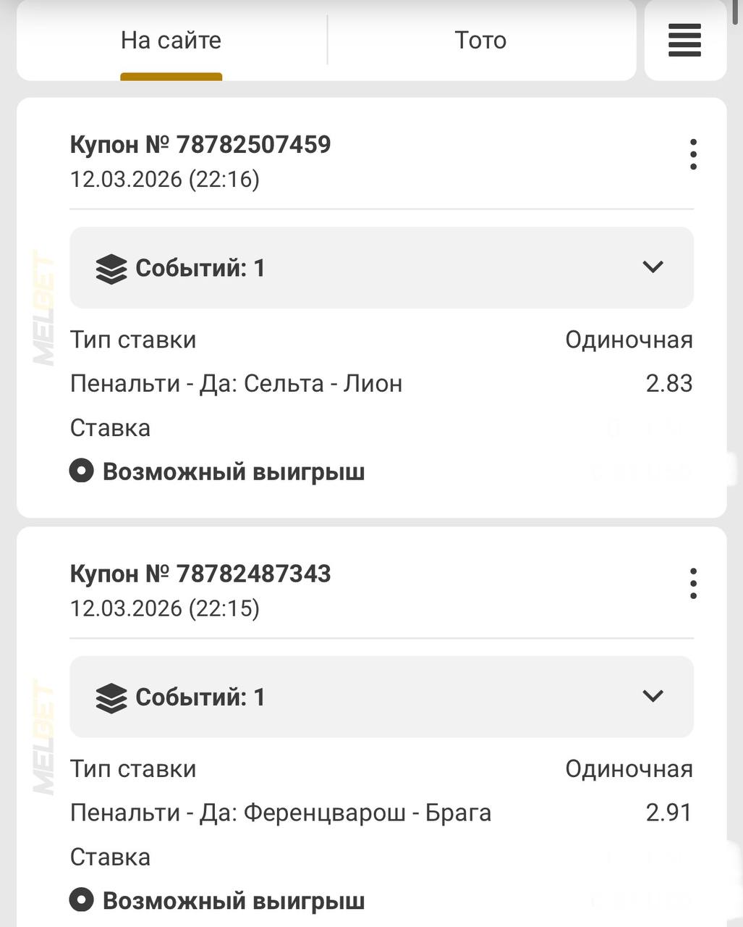743x927 pixels.
Task: Open the hamburger menu icon
Action: tap(684, 40)
